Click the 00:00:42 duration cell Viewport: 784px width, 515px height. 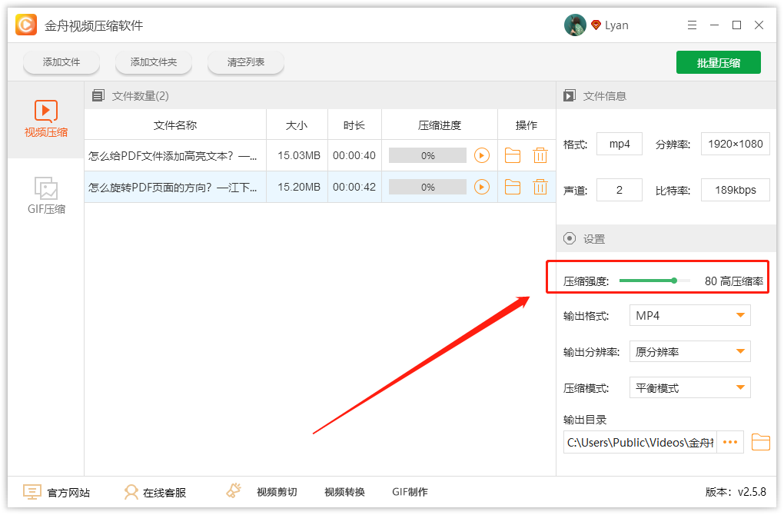click(x=354, y=187)
